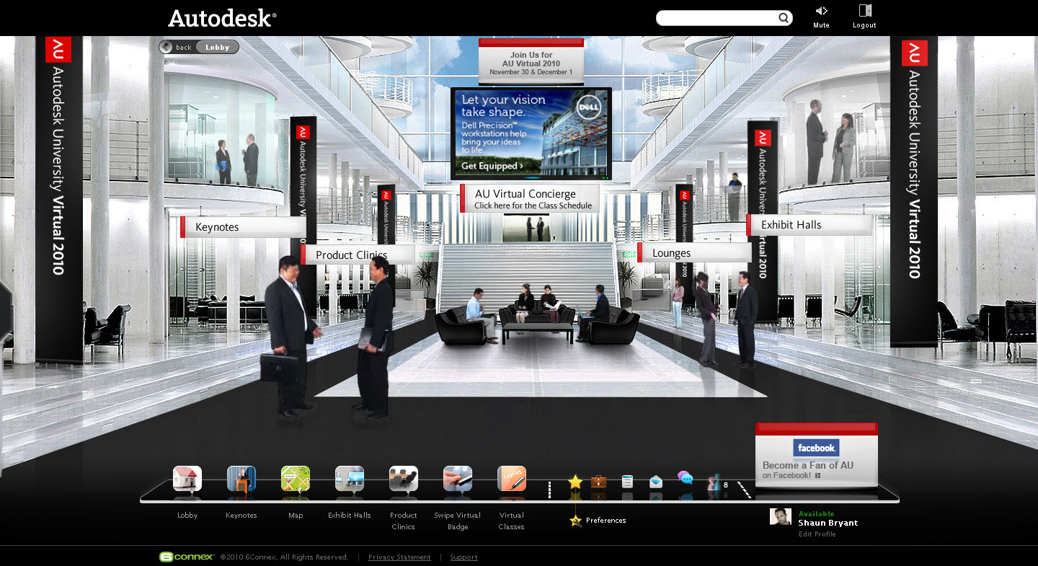Click in the search input field
This screenshot has height=566, width=1038.
point(717,18)
